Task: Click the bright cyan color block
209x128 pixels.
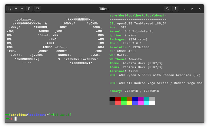Action: click(147, 103)
